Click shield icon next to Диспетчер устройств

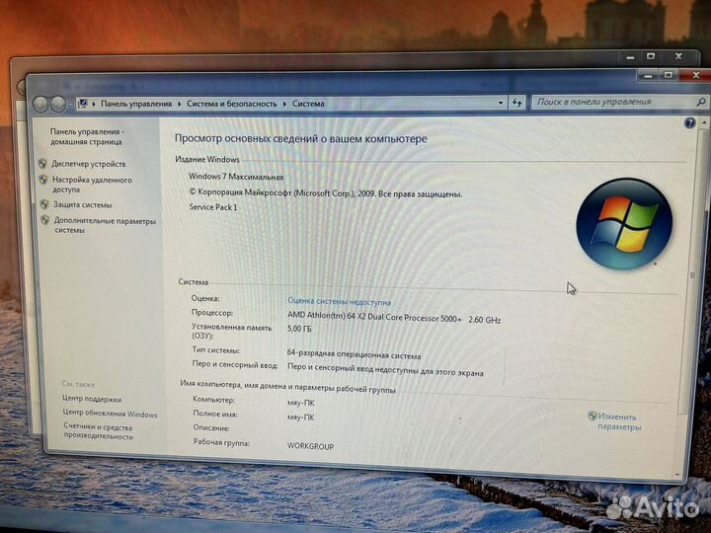tap(42, 164)
